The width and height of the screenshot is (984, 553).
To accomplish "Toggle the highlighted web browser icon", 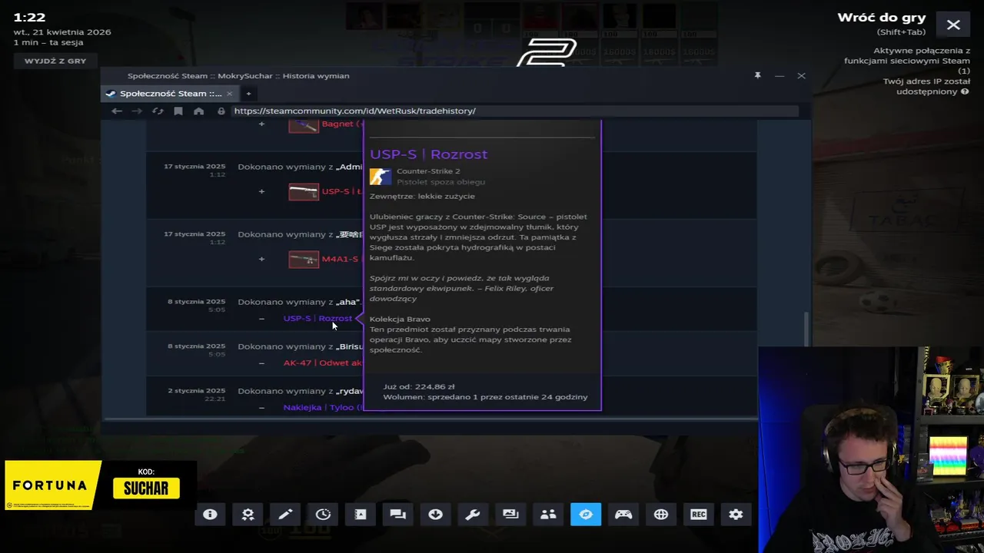I will pos(586,515).
